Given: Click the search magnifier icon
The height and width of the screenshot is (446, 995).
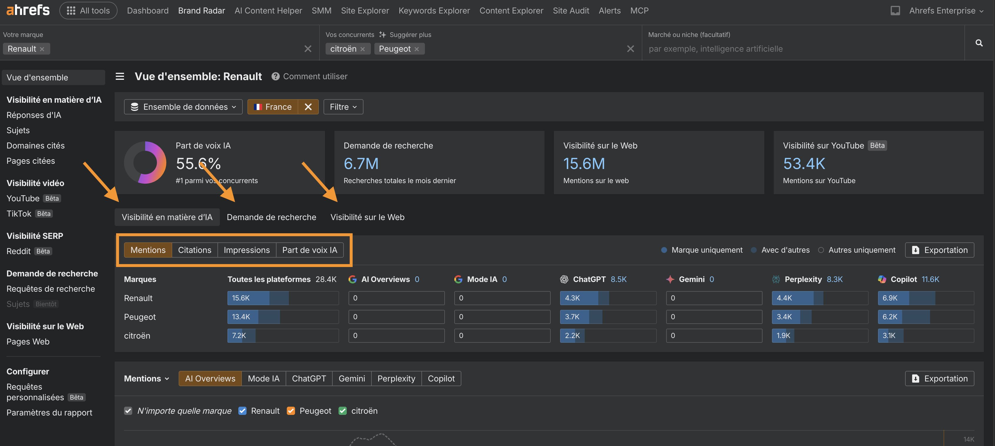Looking at the screenshot, I should 979,43.
